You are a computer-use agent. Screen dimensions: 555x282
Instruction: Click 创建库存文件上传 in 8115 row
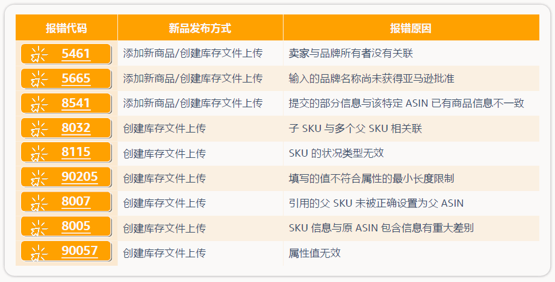click(x=164, y=154)
